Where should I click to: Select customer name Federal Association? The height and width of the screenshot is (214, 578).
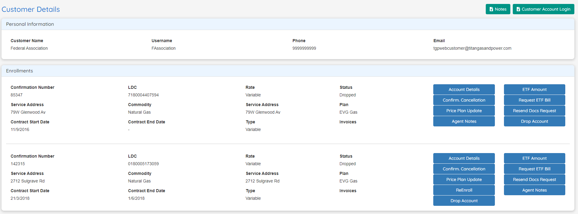(x=29, y=48)
